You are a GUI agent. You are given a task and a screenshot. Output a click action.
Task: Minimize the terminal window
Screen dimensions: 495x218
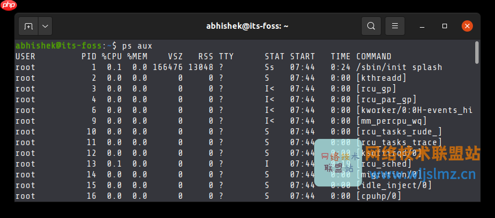tap(422, 26)
